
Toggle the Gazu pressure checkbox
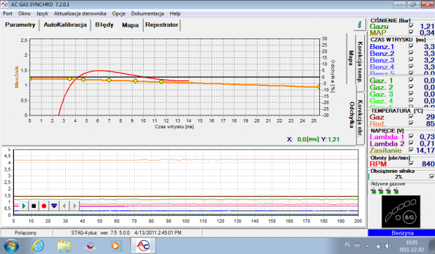411,26
